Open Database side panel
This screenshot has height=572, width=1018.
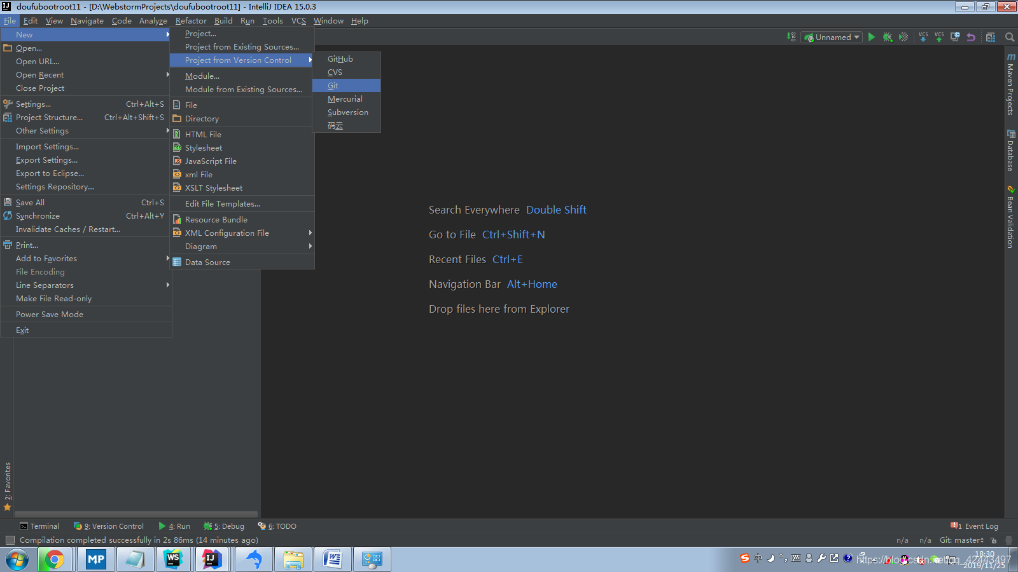point(1010,151)
